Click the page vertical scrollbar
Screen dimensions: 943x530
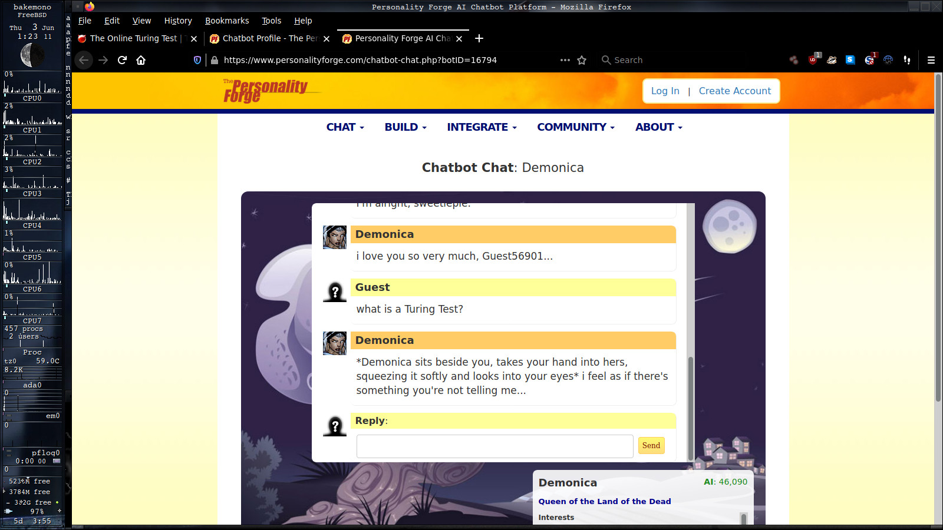[x=938, y=238]
